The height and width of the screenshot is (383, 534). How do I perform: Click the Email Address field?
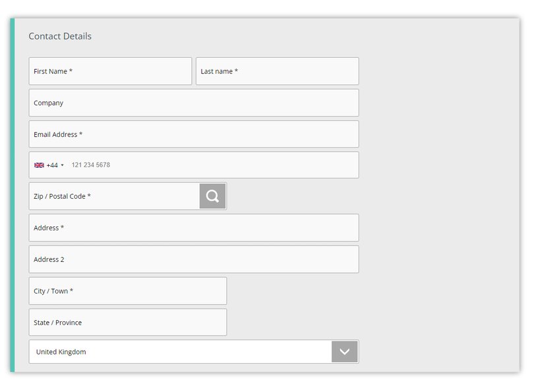[193, 134]
